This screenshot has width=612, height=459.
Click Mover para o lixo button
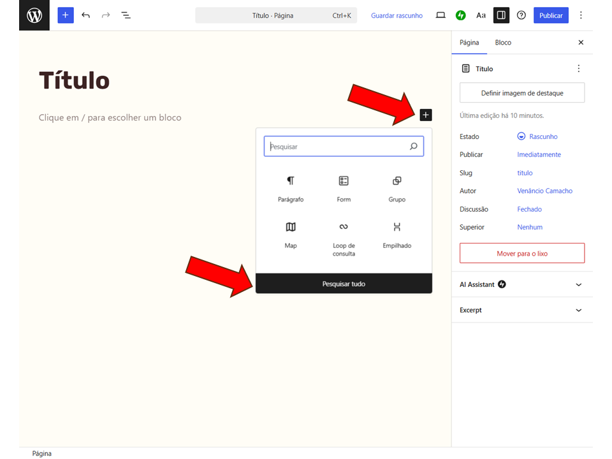click(x=521, y=253)
